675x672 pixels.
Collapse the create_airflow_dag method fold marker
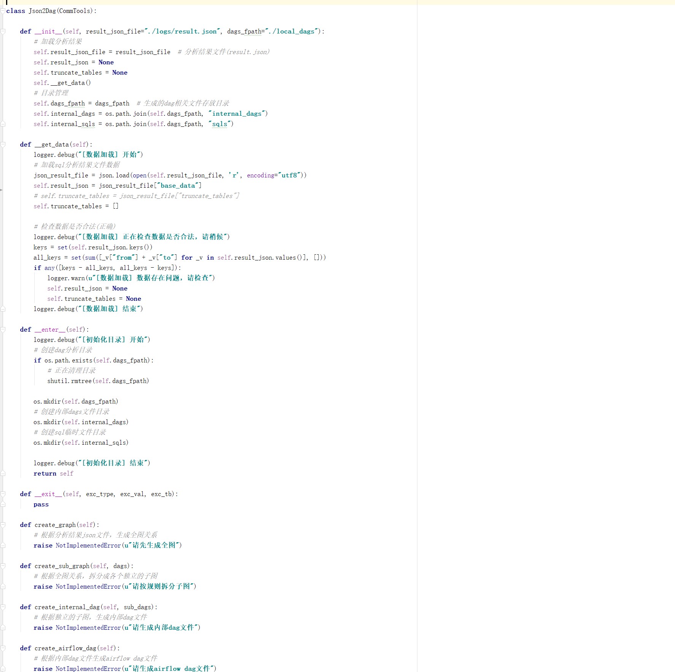[3, 648]
